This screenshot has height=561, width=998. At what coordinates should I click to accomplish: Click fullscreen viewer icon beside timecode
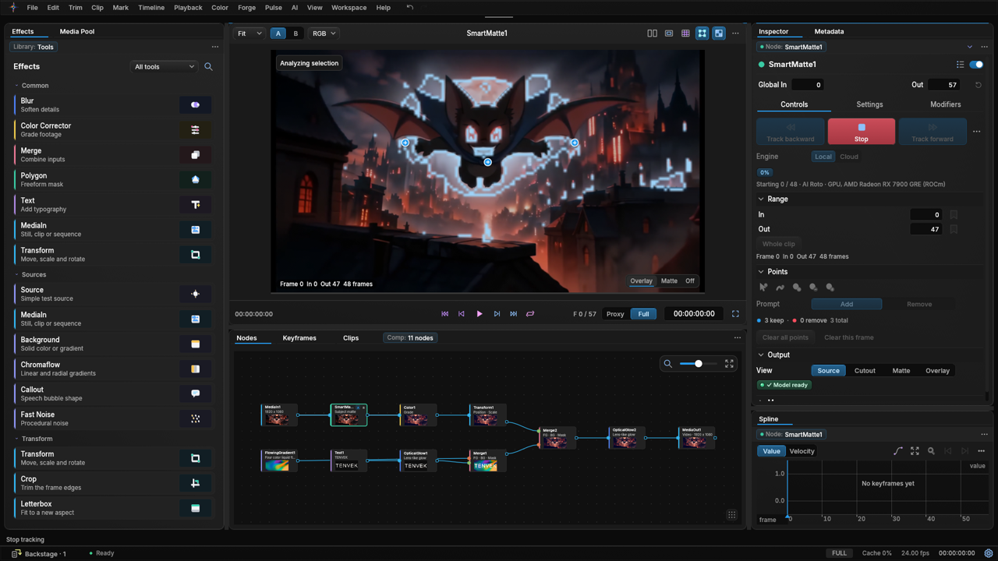coord(735,314)
